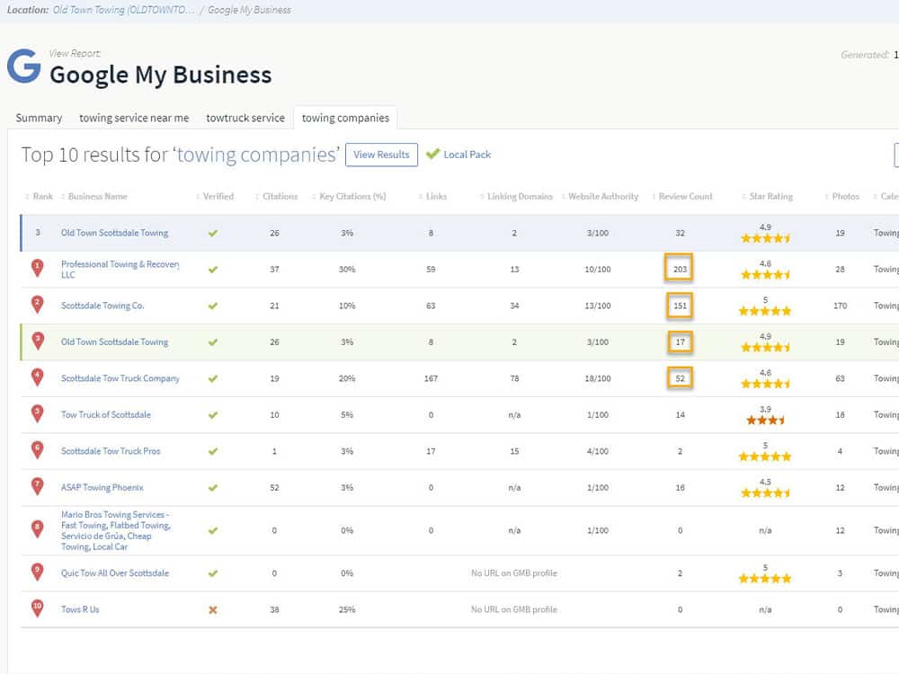Click the '170' photos value for Scottsdale Towing Co.
Viewport: 899px width, 674px height.
[x=840, y=306]
